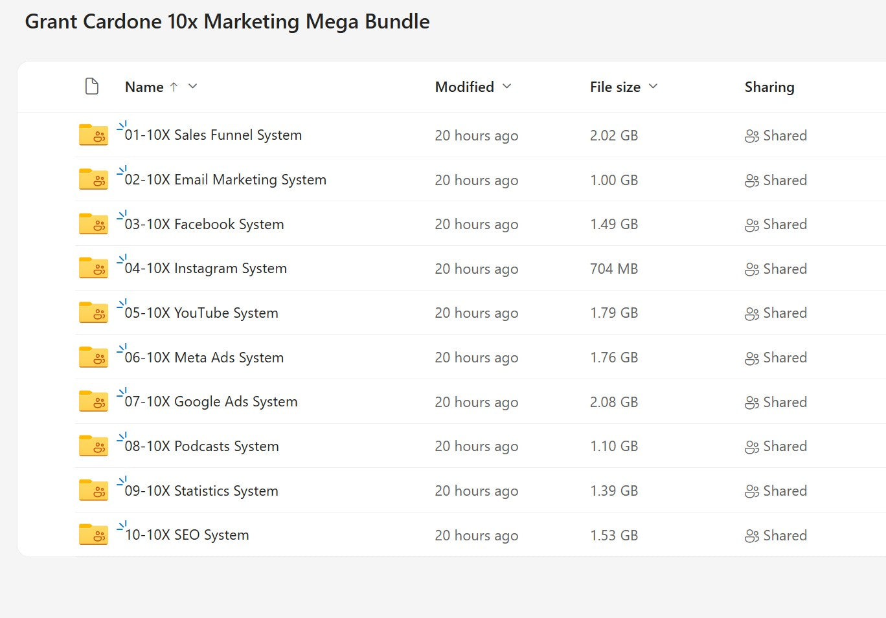The height and width of the screenshot is (618, 886).
Task: Click the Grant Cardone 10x Marketing Mega Bundle title
Action: (227, 21)
